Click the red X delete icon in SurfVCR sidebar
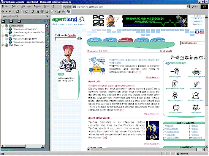The height and width of the screenshot is (156, 209). click(x=47, y=30)
